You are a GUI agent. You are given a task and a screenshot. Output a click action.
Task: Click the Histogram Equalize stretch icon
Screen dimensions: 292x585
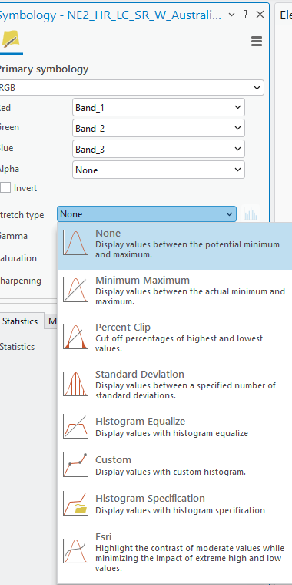point(75,427)
